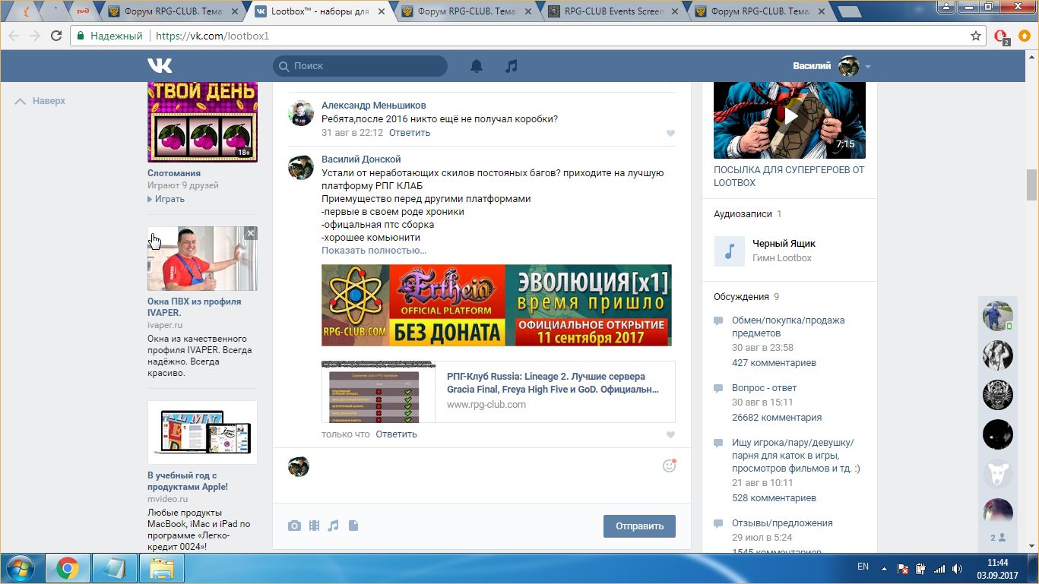Open В учебный год с продуктами Apple ad
Image resolution: width=1039 pixels, height=584 pixels.
[188, 481]
